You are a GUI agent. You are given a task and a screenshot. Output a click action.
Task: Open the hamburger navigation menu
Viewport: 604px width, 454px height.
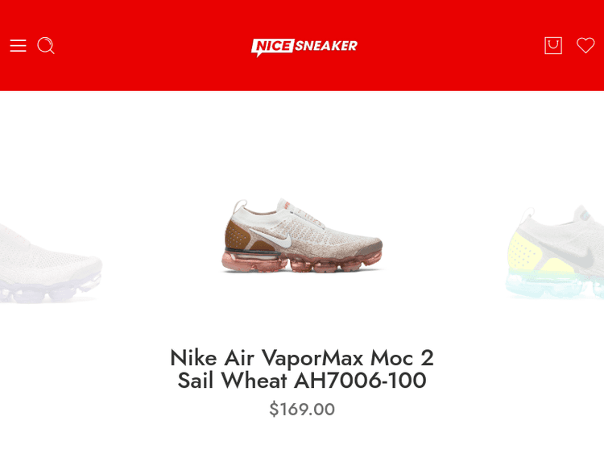pyautogui.click(x=18, y=45)
